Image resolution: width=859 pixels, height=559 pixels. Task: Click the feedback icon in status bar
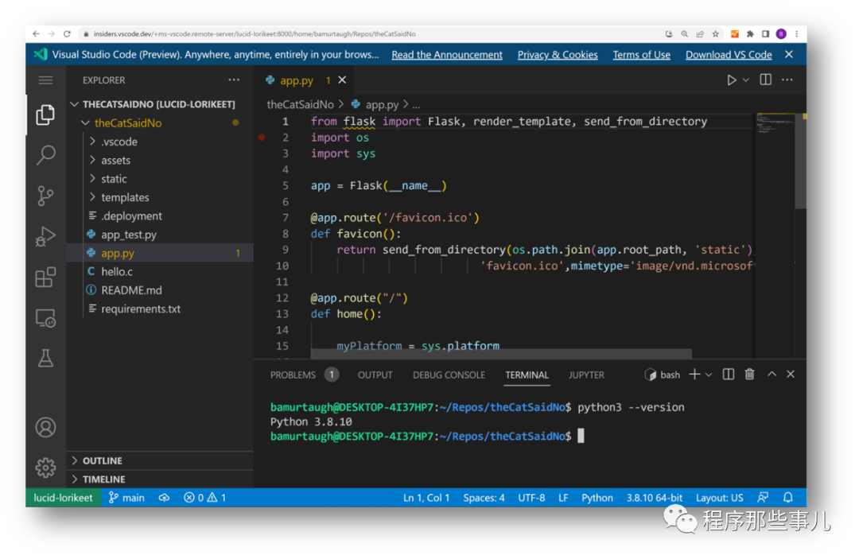(x=763, y=498)
